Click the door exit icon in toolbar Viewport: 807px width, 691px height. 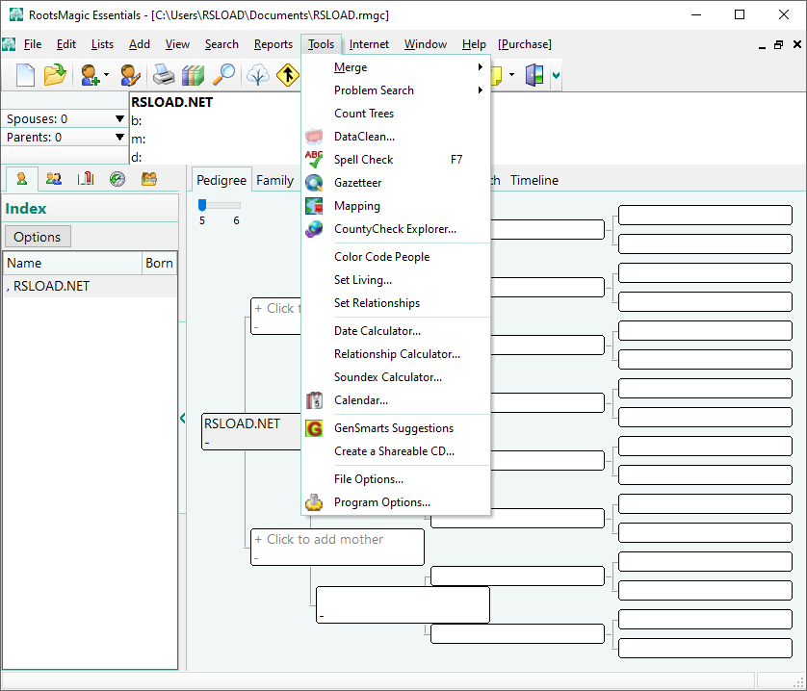pos(534,75)
